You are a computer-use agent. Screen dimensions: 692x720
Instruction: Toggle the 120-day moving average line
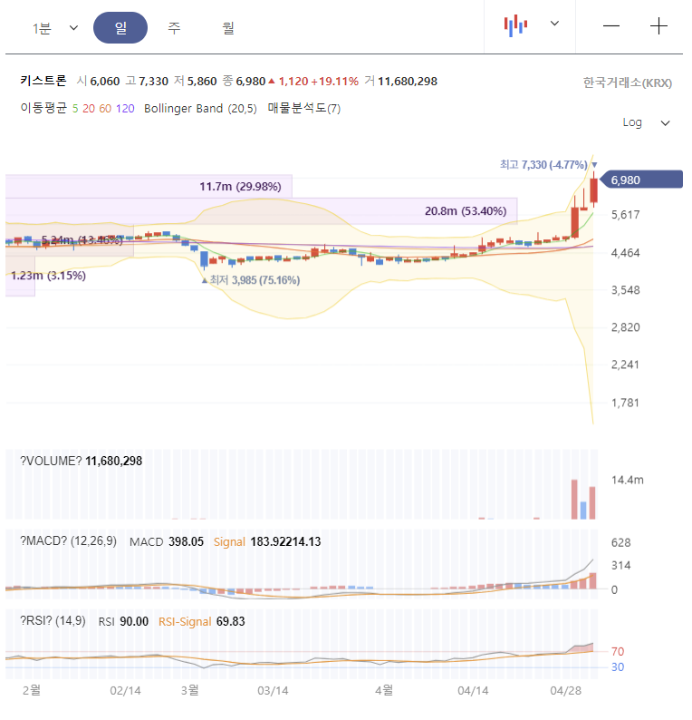click(x=125, y=109)
